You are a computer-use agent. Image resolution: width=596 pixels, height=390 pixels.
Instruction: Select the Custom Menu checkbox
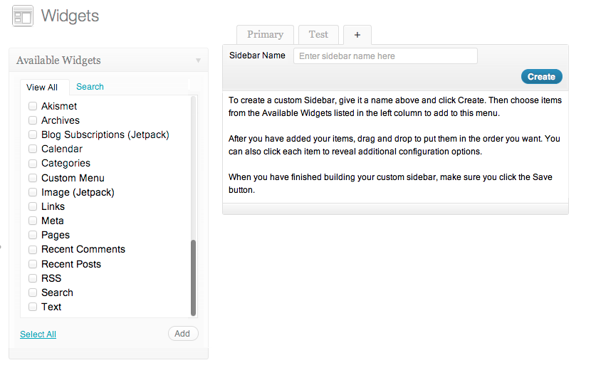point(33,178)
